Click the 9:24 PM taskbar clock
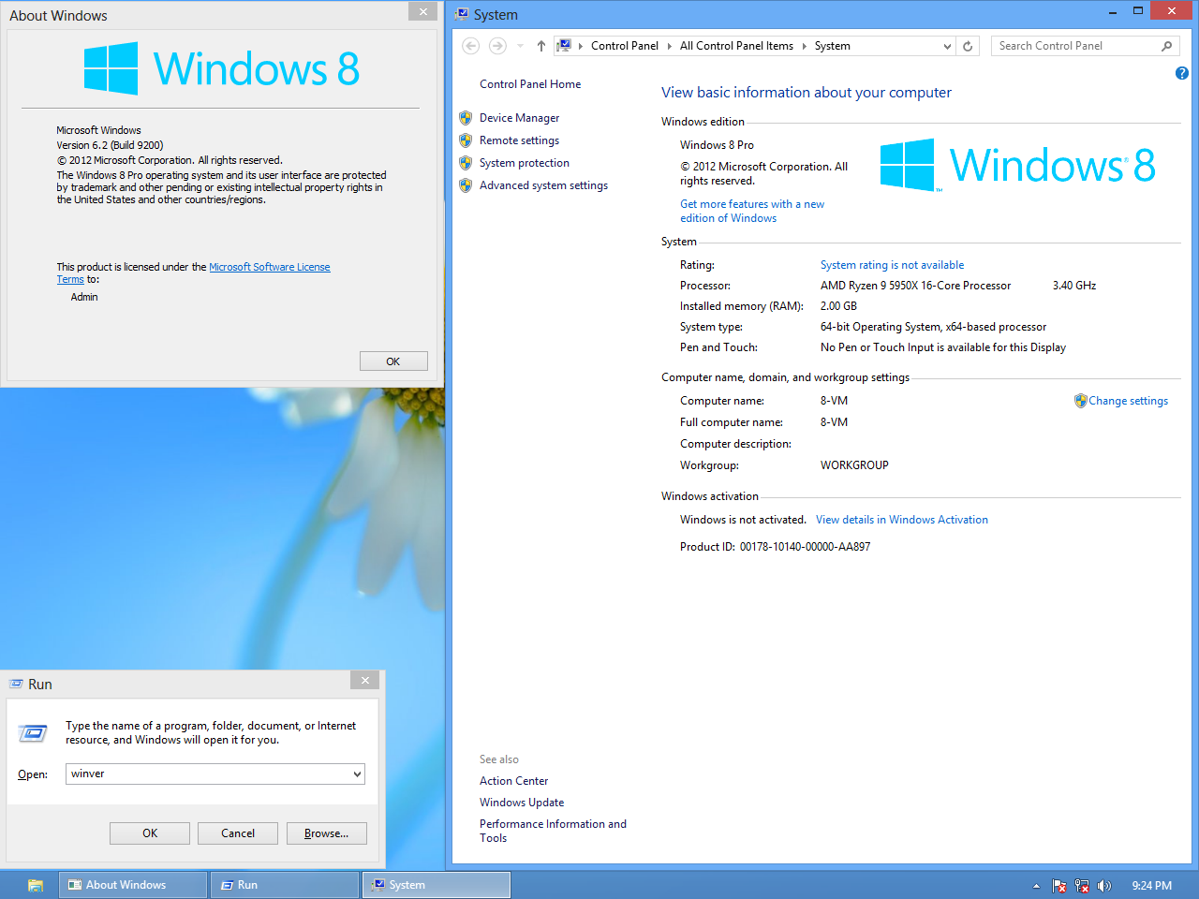This screenshot has width=1199, height=899. (1151, 886)
